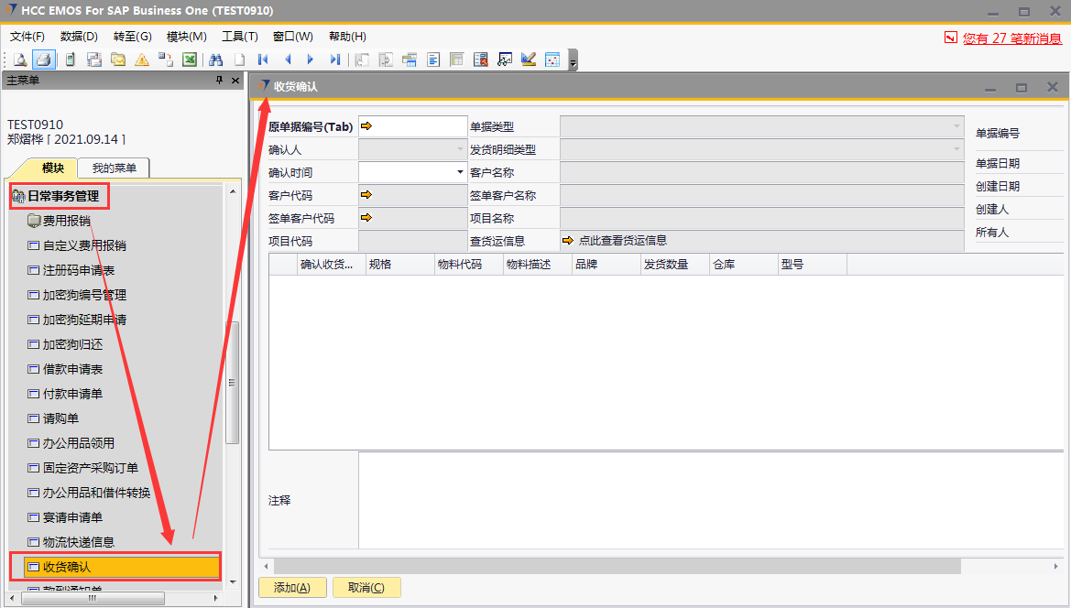This screenshot has height=608, width=1071.
Task: Click the print preview toolbar icon
Action: pyautogui.click(x=20, y=60)
